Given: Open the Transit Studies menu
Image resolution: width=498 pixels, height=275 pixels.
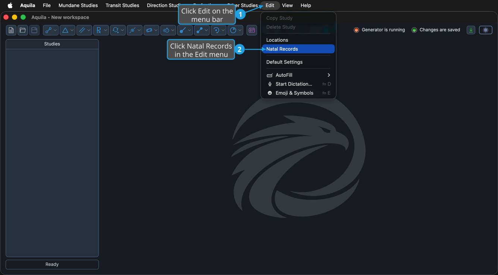Looking at the screenshot, I should (x=122, y=5).
